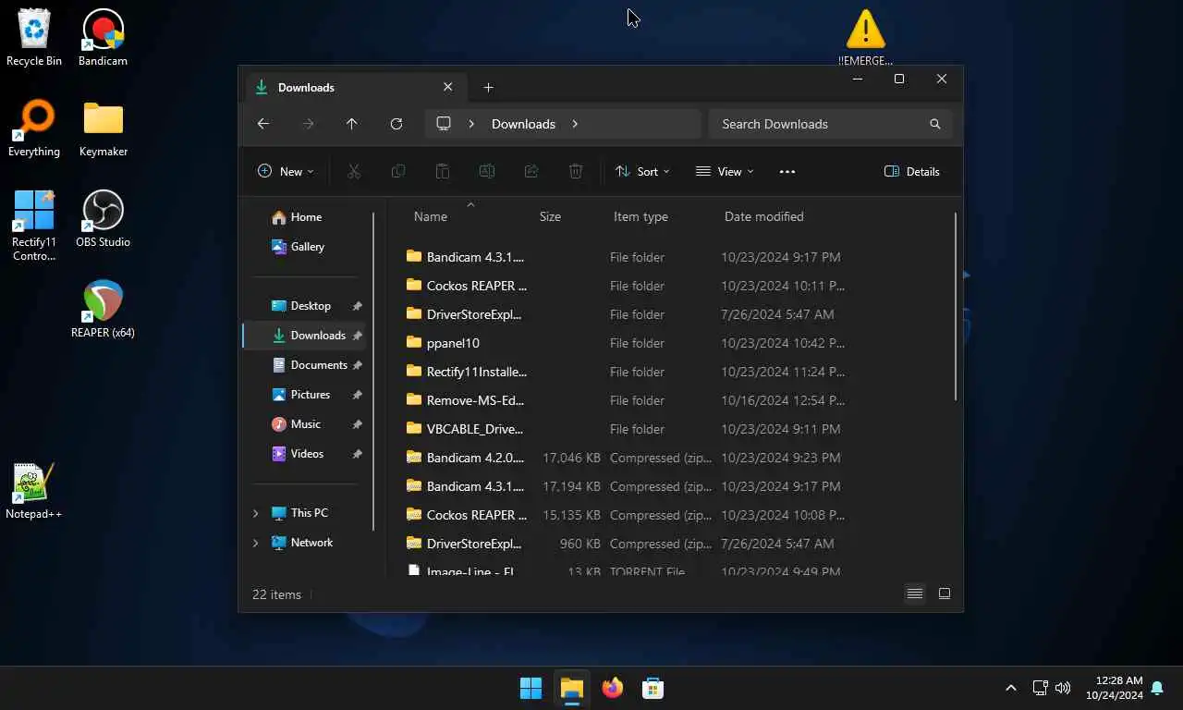Screen dimensions: 1183x710
Task: Show hidden system tray icons
Action: coord(1011,688)
